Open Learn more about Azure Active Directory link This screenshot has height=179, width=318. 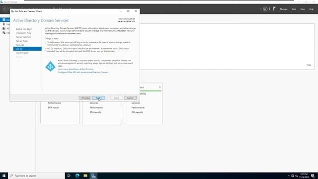coord(76,69)
